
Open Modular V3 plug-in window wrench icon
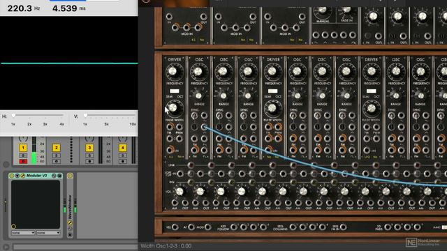(x=23, y=176)
